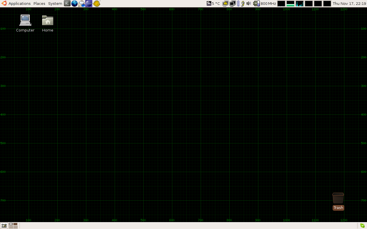This screenshot has width=367, height=229.
Task: Open the Applications menu
Action: pos(19,3)
